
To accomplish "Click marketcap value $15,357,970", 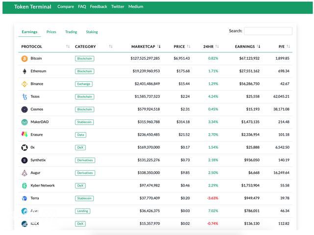I will (150, 224).
